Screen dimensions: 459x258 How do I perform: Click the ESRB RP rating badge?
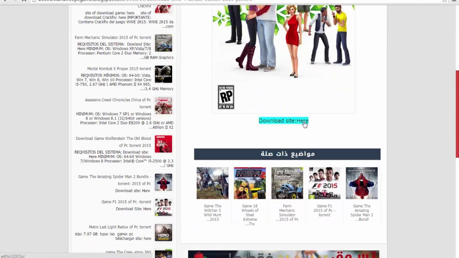pyautogui.click(x=226, y=97)
